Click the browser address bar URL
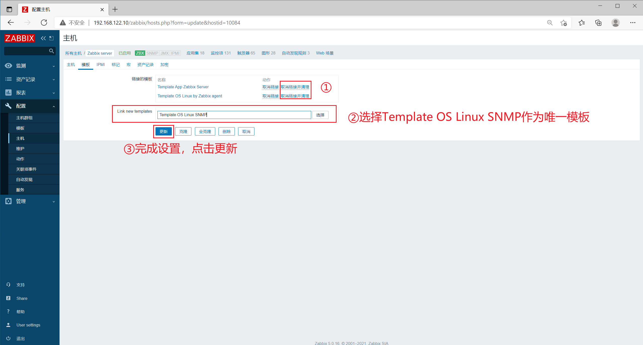This screenshot has width=643, height=345. [x=167, y=23]
